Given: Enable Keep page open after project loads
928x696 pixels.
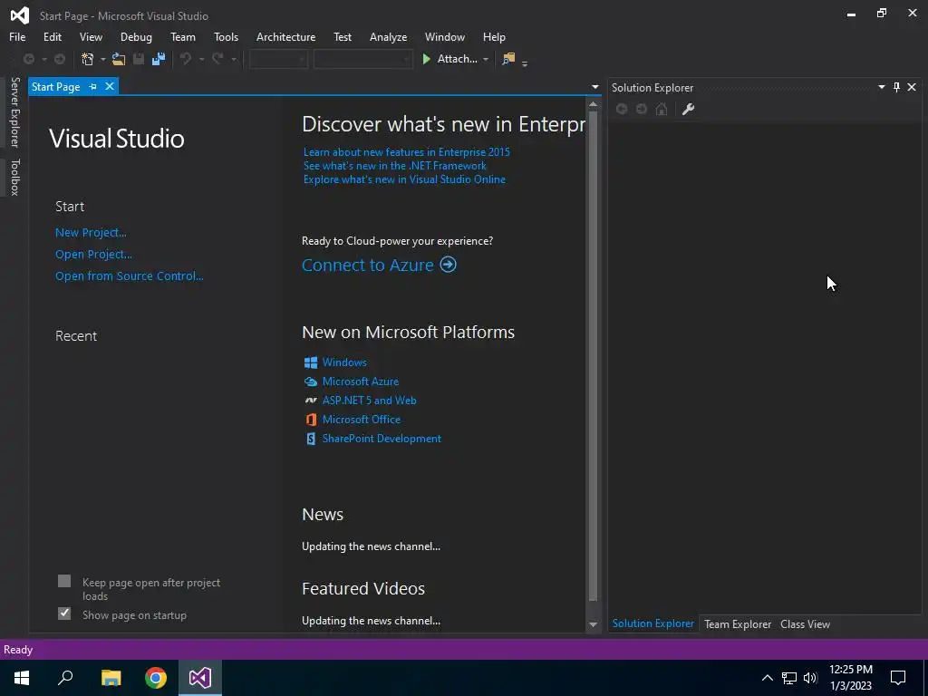Looking at the screenshot, I should point(64,581).
